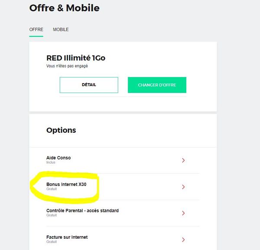This screenshot has height=250, width=260.
Task: Click "Inclus" under Aide Conso
Action: pyautogui.click(x=51, y=163)
